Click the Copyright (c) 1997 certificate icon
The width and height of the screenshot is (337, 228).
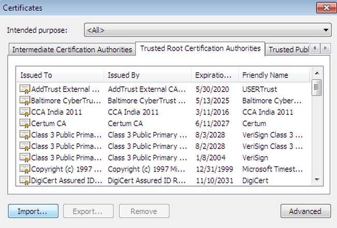click(x=25, y=169)
